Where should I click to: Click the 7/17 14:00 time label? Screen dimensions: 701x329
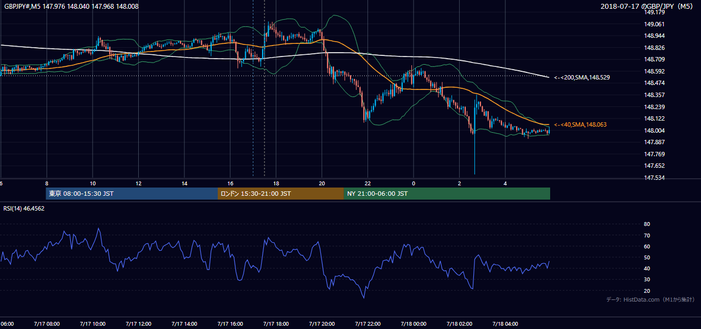[x=184, y=324]
